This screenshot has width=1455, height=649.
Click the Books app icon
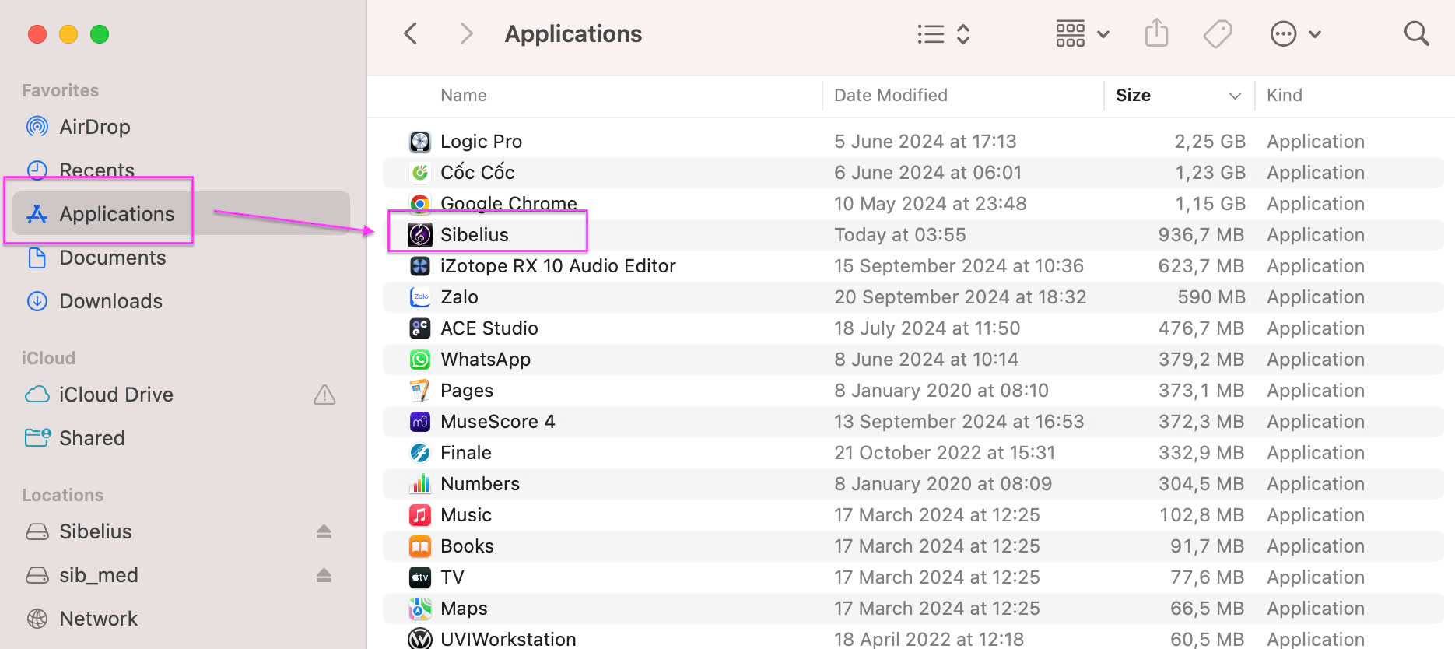click(420, 546)
